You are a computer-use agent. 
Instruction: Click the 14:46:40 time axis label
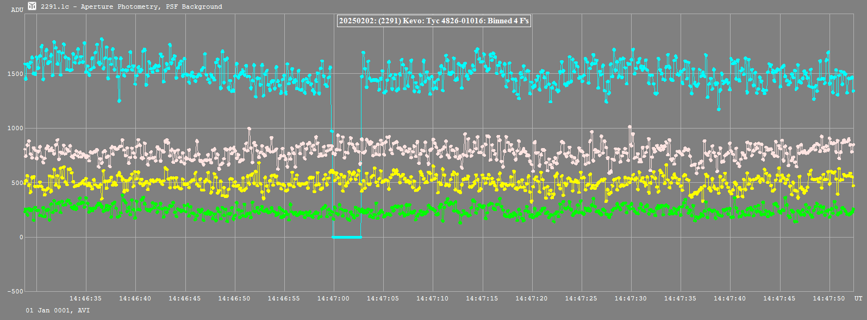pos(135,298)
